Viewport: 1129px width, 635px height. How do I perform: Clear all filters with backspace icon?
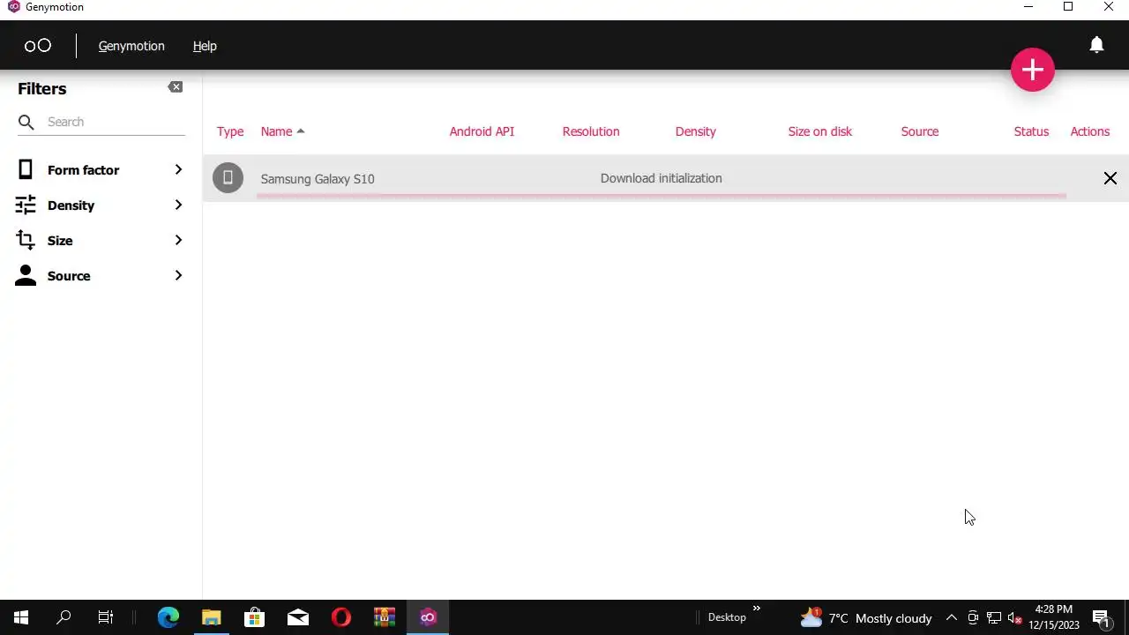[x=176, y=86]
